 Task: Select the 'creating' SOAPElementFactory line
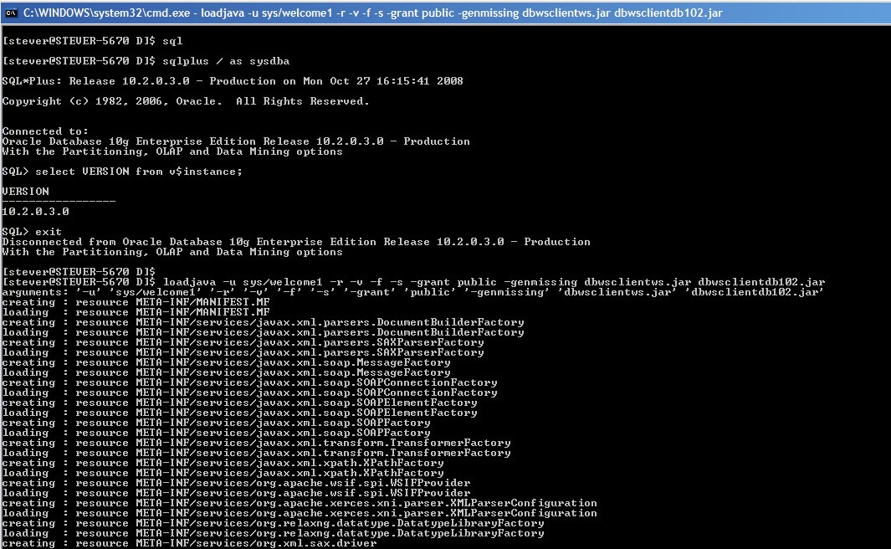coord(240,403)
